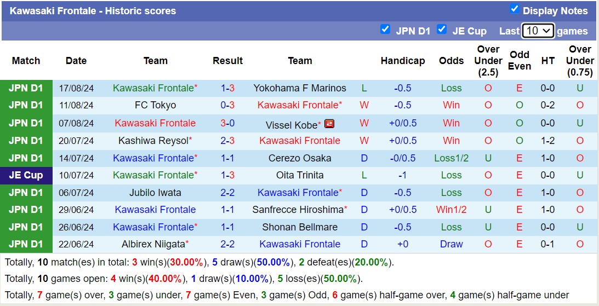Open Kashiwa Reysol team link
The height and width of the screenshot is (306, 599).
(x=153, y=140)
